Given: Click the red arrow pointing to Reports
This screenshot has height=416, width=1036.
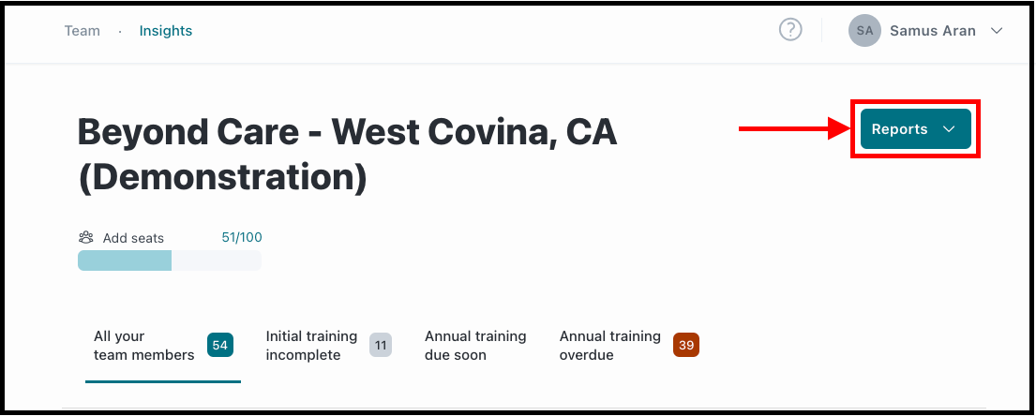Looking at the screenshot, I should (793, 129).
